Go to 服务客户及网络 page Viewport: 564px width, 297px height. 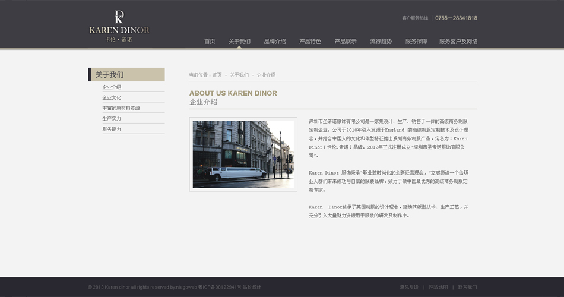tap(458, 42)
